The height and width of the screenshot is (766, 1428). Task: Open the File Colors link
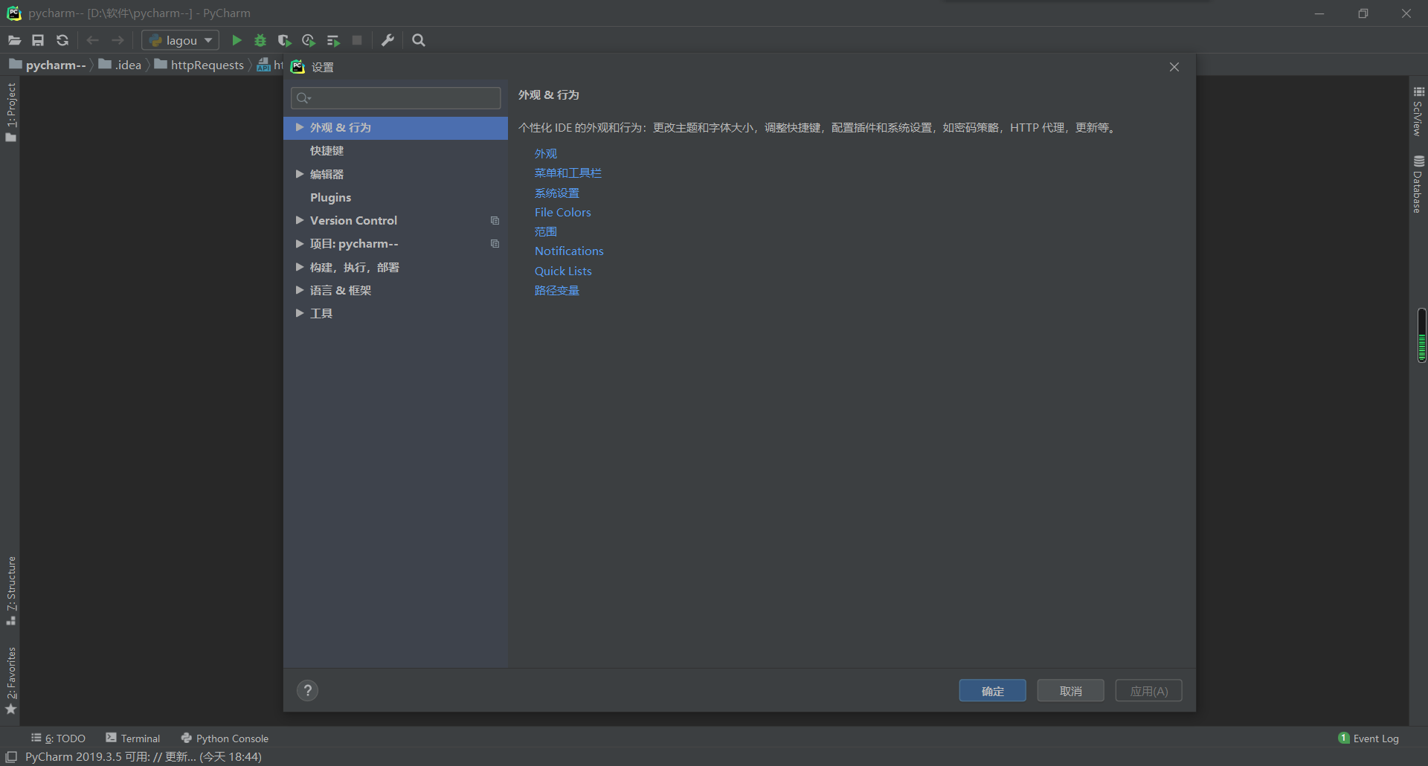click(x=562, y=212)
